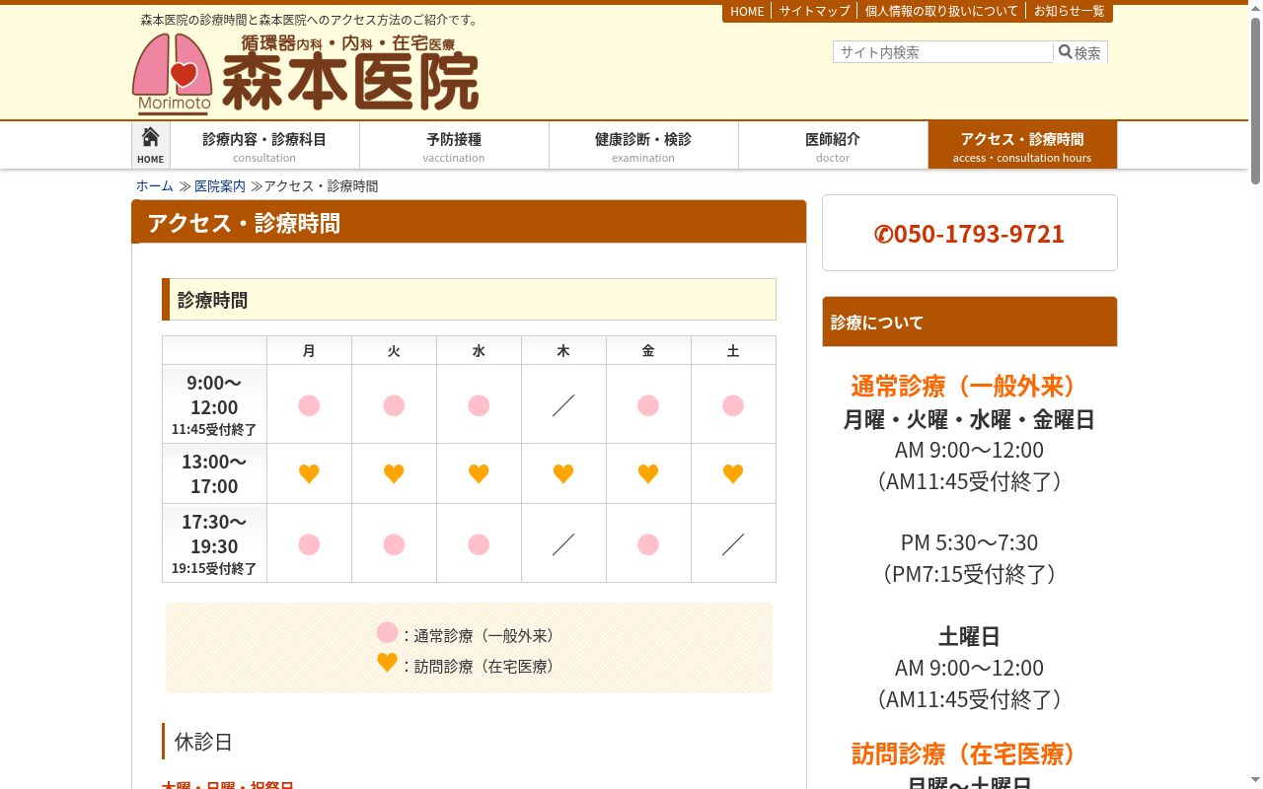Click the top HOME link
1263x789 pixels.
tap(747, 11)
